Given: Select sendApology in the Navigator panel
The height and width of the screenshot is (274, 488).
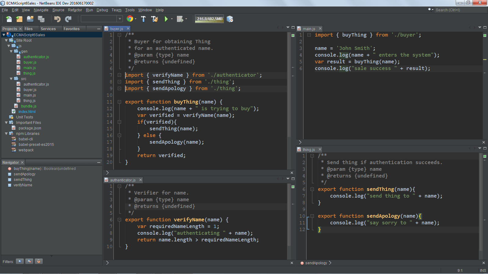Looking at the screenshot, I should click(24, 174).
